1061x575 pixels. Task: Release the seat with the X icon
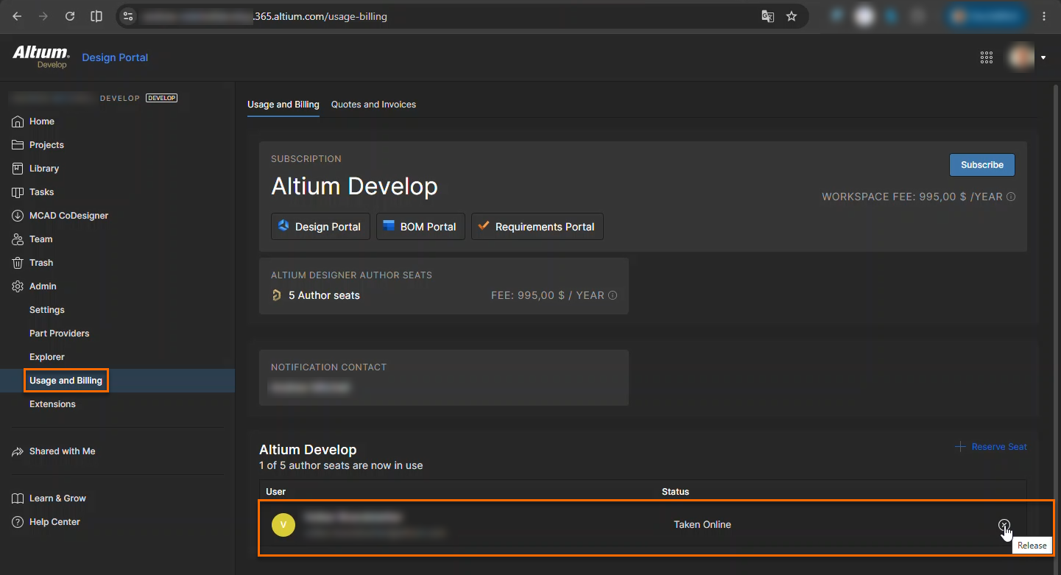point(1004,525)
